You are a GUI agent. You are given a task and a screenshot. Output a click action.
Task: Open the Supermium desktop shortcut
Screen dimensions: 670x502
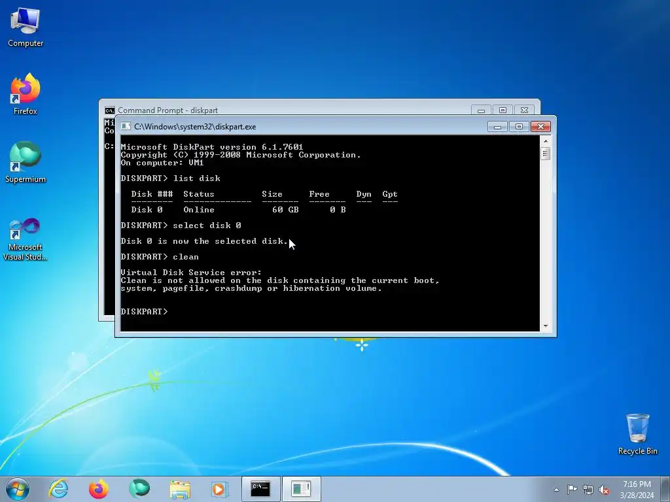26,162
